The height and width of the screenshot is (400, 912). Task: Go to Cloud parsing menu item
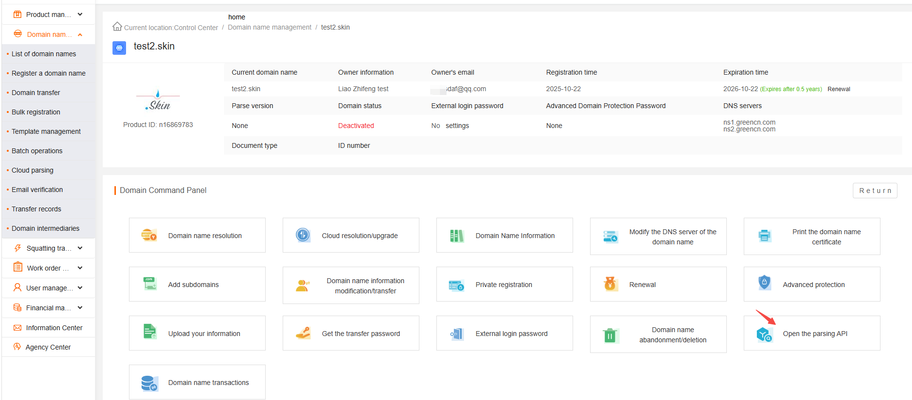pos(32,170)
